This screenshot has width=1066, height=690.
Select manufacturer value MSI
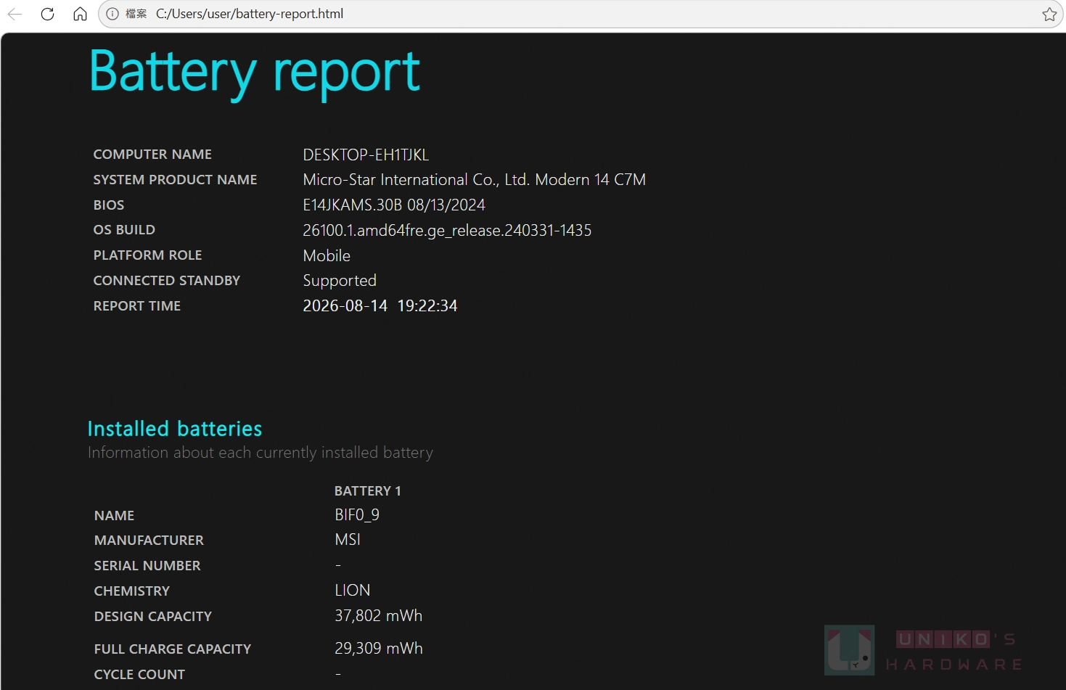click(x=348, y=540)
